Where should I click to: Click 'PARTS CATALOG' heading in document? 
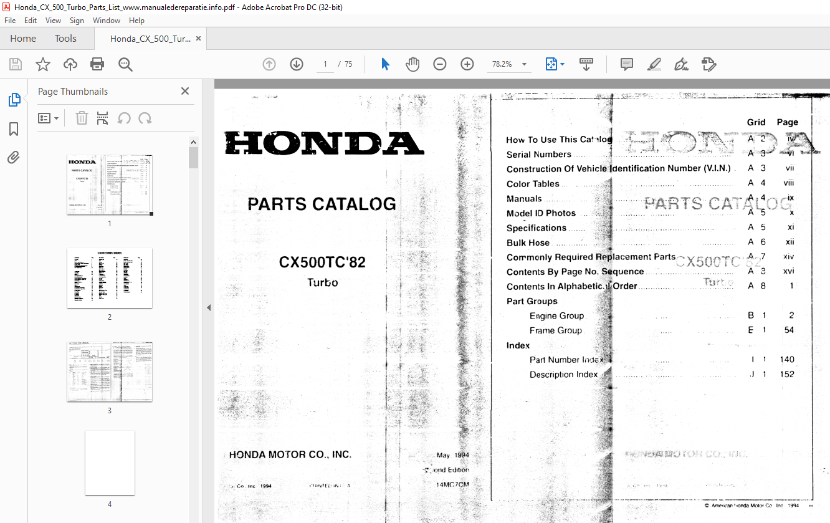coord(322,204)
